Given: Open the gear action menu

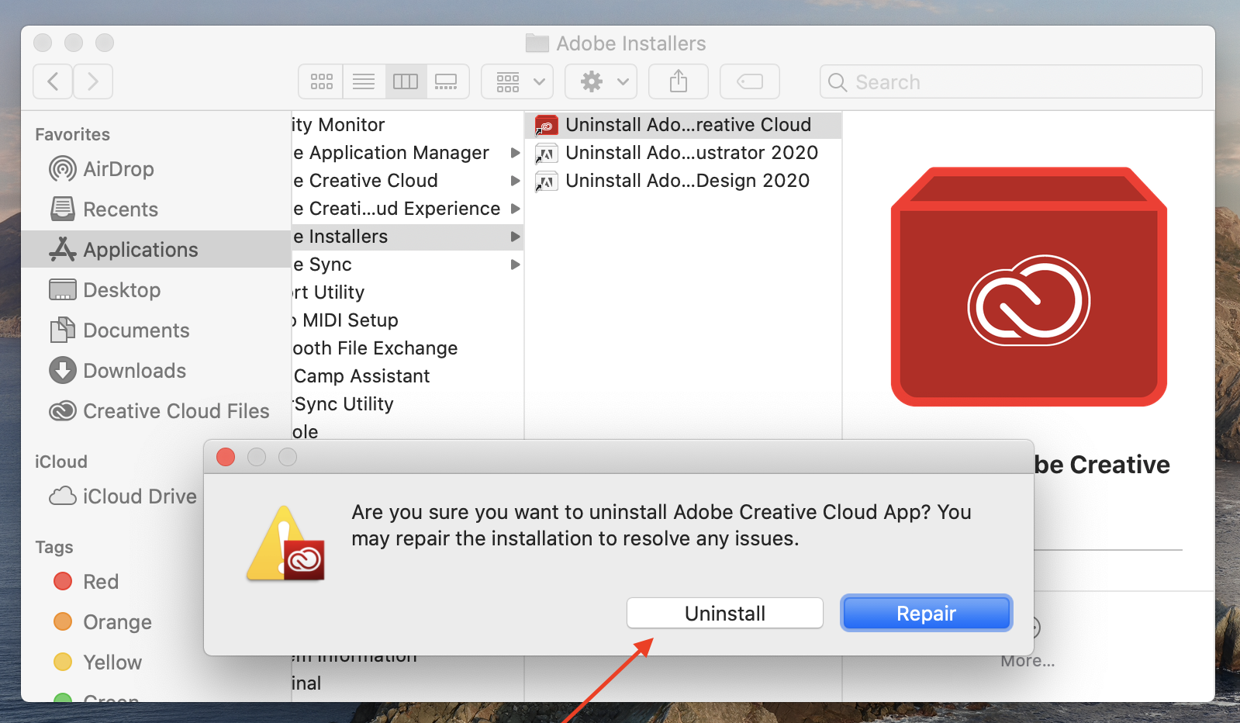Looking at the screenshot, I should [x=601, y=81].
